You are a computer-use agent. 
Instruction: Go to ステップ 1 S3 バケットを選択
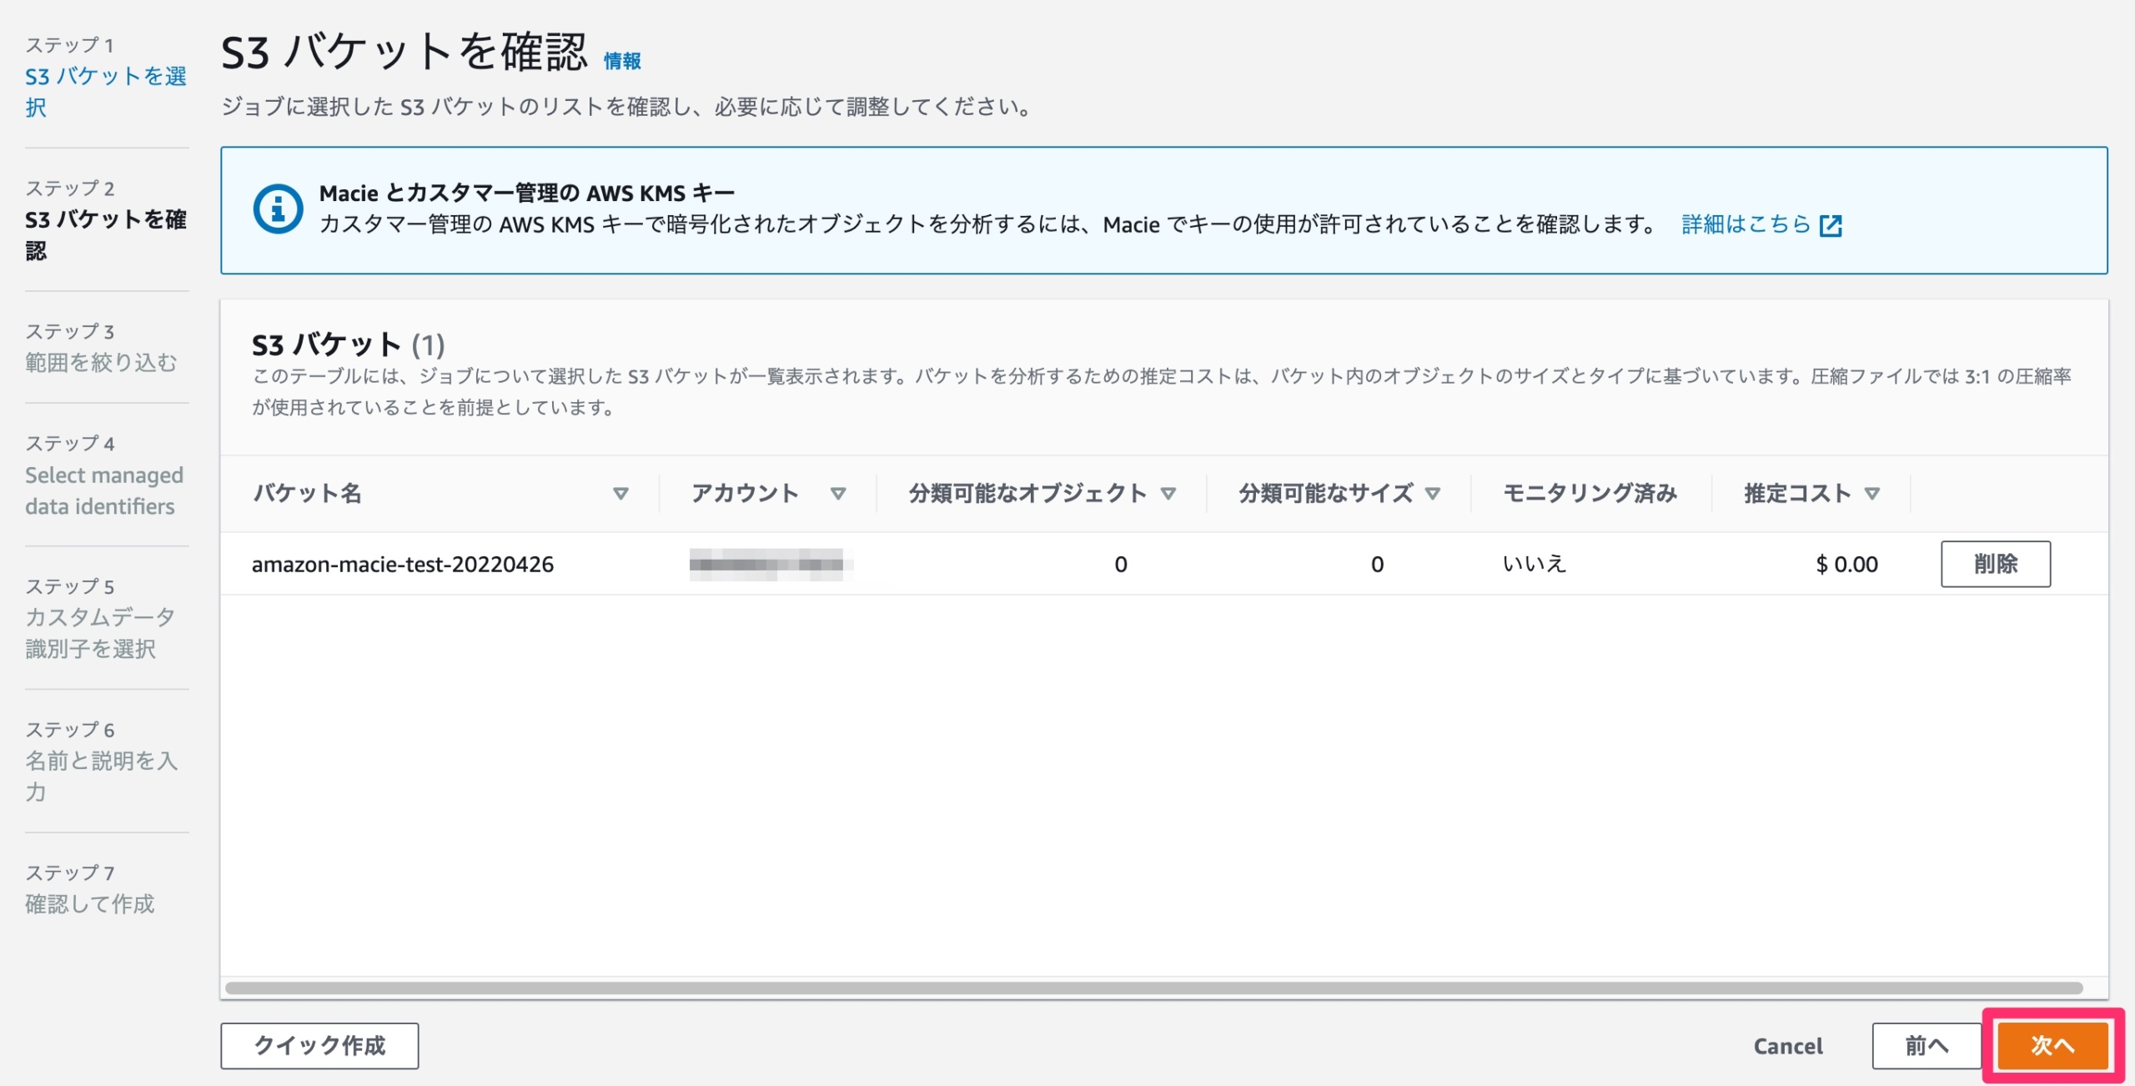click(x=105, y=92)
